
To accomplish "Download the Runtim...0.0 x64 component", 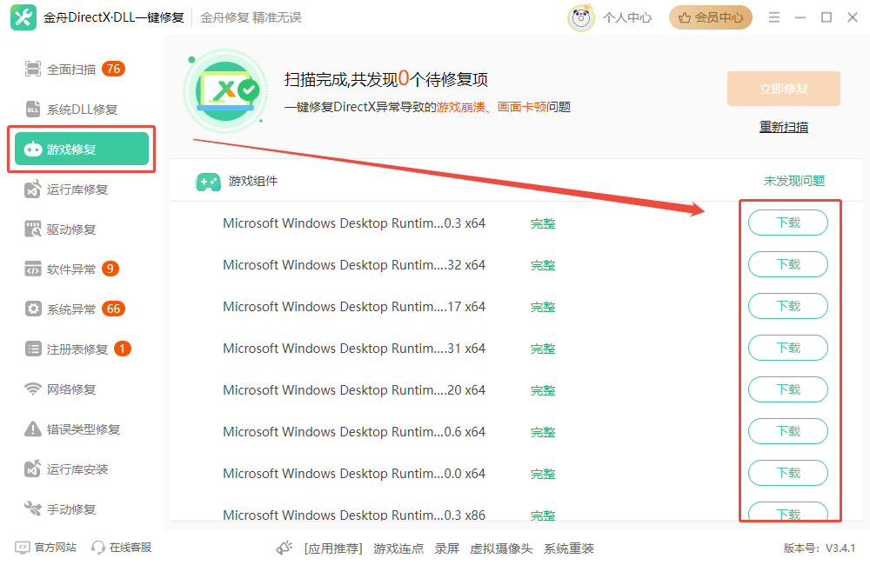I will click(788, 473).
